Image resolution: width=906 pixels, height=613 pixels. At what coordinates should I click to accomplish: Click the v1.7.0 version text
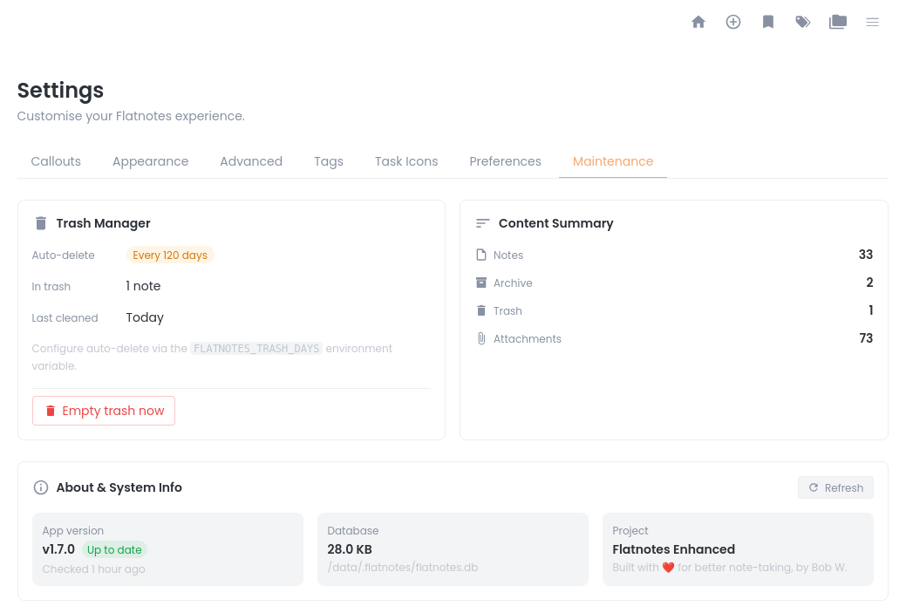coord(58,549)
